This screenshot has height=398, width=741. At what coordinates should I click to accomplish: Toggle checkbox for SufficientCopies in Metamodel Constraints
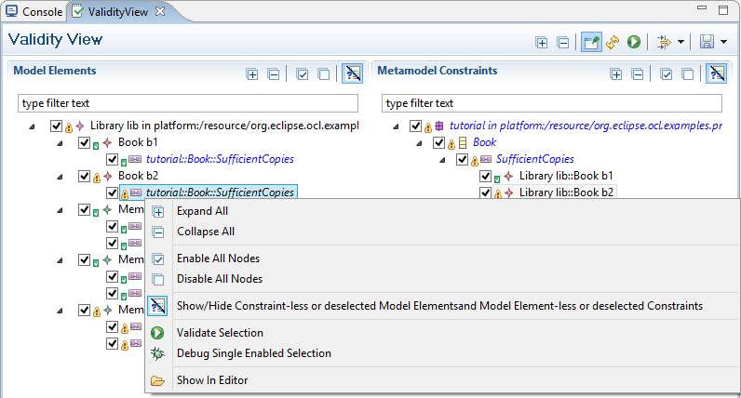click(x=463, y=159)
